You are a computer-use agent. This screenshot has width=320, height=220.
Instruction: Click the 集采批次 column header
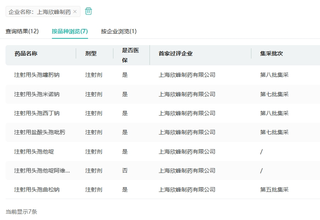click(271, 53)
